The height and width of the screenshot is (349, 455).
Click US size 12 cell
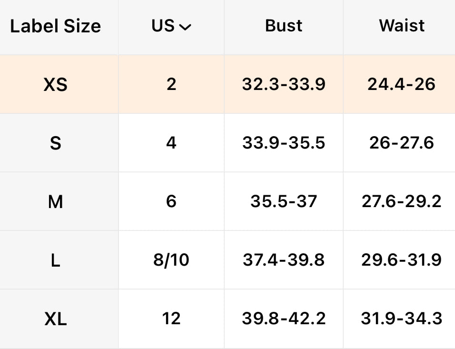click(171, 319)
